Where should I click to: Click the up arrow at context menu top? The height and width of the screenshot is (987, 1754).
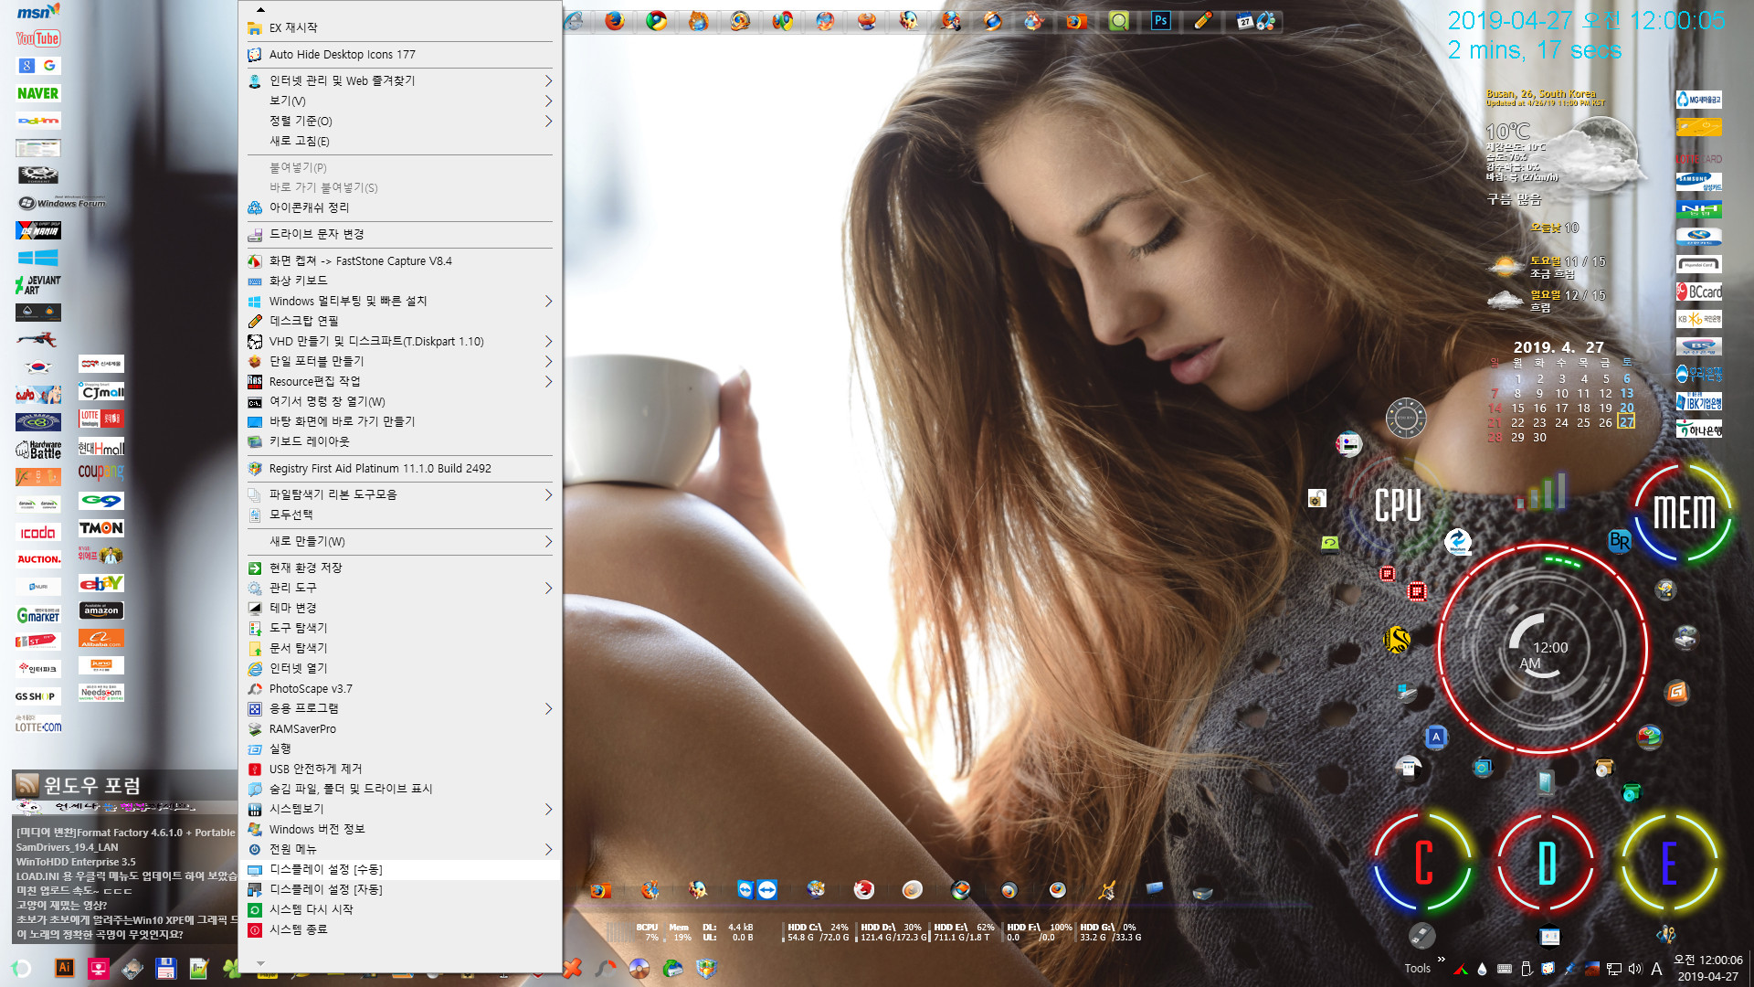coord(260,9)
